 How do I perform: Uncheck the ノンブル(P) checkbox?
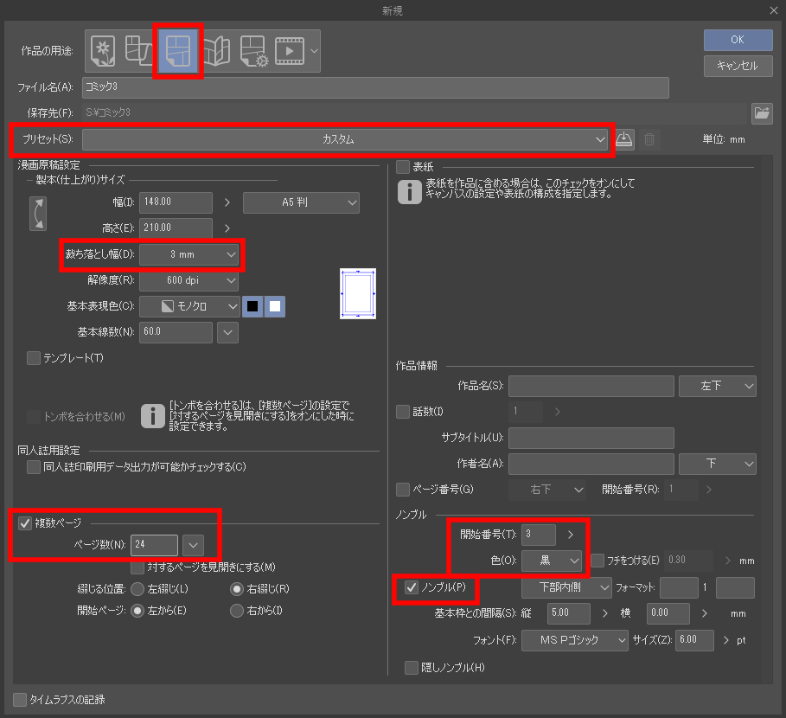(x=412, y=587)
